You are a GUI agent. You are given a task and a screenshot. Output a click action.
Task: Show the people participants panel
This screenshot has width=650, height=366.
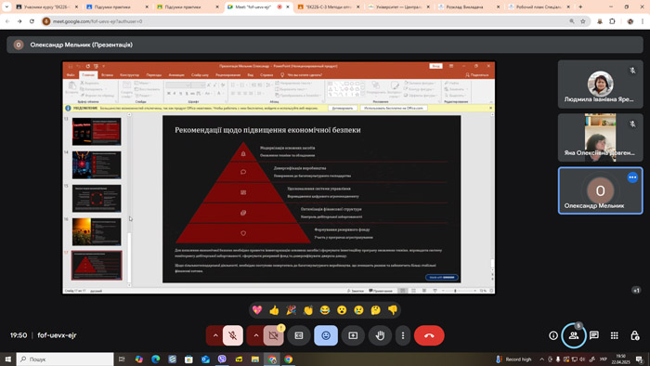[573, 335]
